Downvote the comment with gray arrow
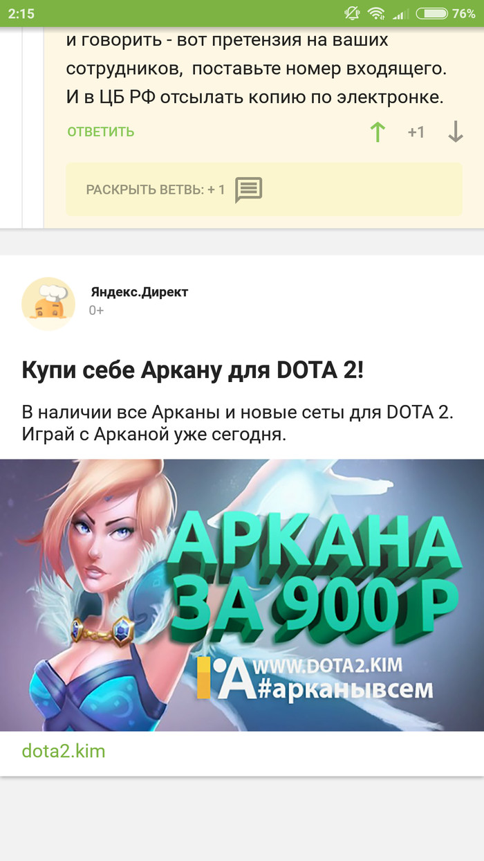 pos(455,132)
